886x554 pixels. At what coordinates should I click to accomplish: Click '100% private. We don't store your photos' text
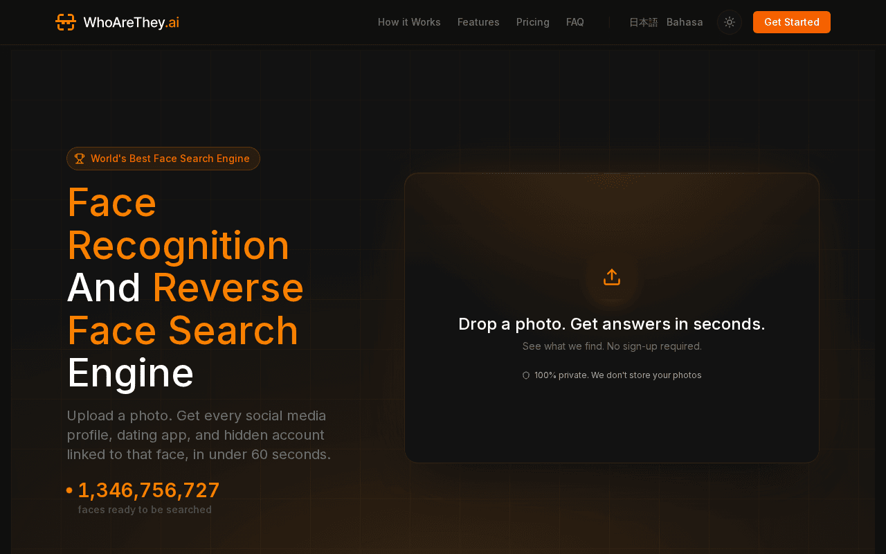click(x=618, y=375)
